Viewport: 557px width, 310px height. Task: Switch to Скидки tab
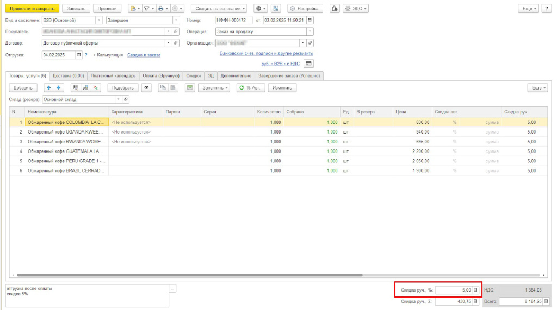coord(194,76)
